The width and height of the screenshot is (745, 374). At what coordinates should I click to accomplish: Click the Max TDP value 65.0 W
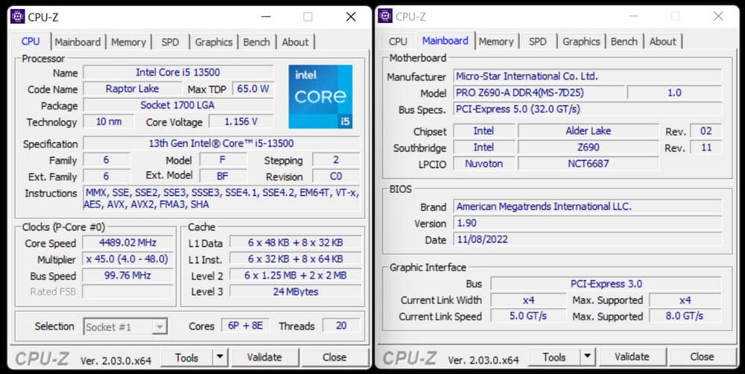coord(253,89)
